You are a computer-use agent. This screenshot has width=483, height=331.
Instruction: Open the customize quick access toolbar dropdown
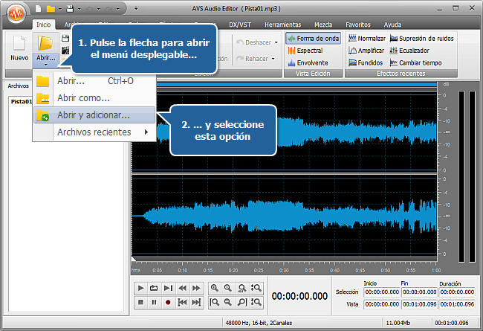click(x=136, y=9)
